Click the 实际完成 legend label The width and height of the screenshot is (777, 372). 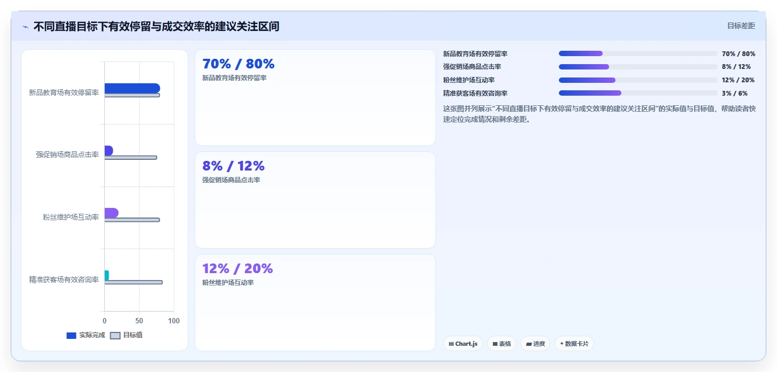92,335
